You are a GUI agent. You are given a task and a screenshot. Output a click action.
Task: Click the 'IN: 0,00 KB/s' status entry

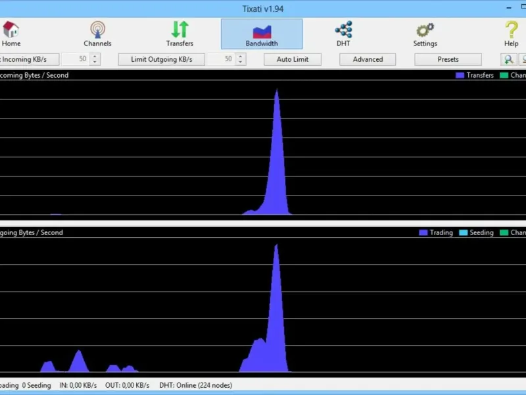point(78,385)
